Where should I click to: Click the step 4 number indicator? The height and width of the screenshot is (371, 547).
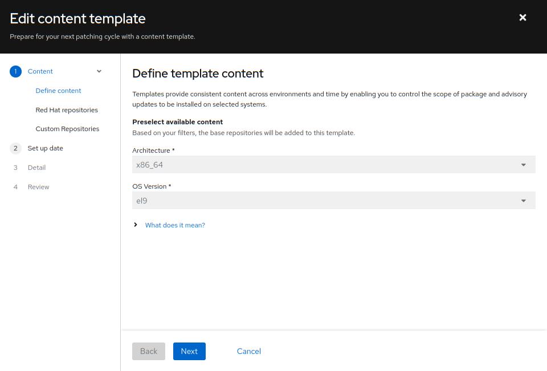tap(15, 187)
